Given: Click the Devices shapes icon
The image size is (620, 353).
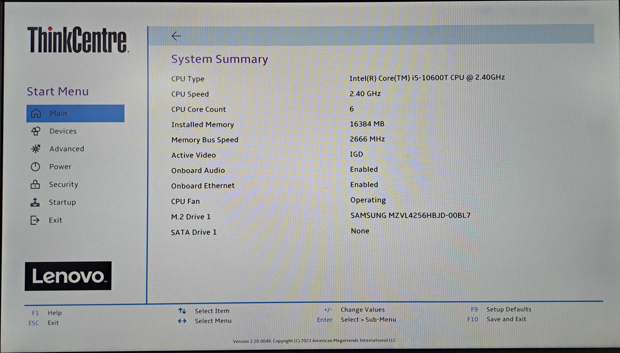Looking at the screenshot, I should (35, 131).
